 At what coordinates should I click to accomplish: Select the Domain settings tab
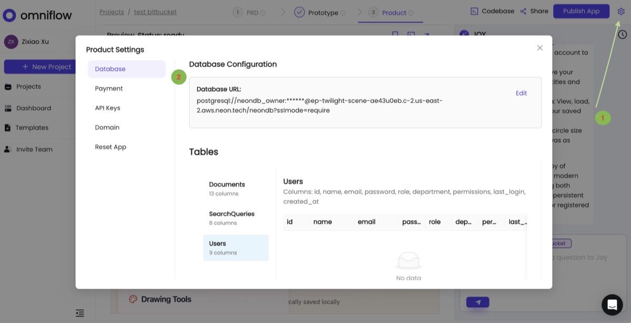[107, 127]
